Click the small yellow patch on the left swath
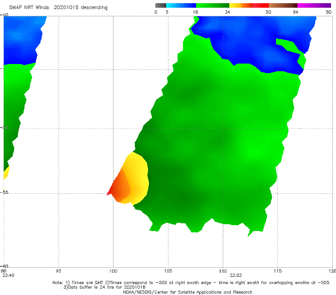Screen dimensions: 336x295 [6, 173]
